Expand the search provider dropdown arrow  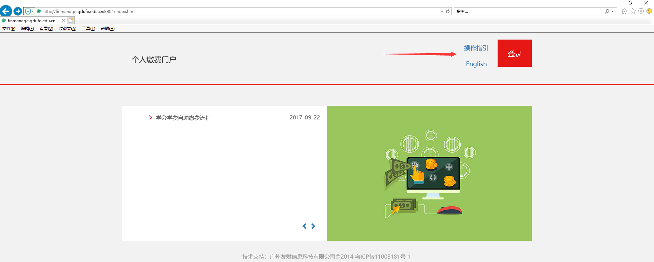click(612, 11)
